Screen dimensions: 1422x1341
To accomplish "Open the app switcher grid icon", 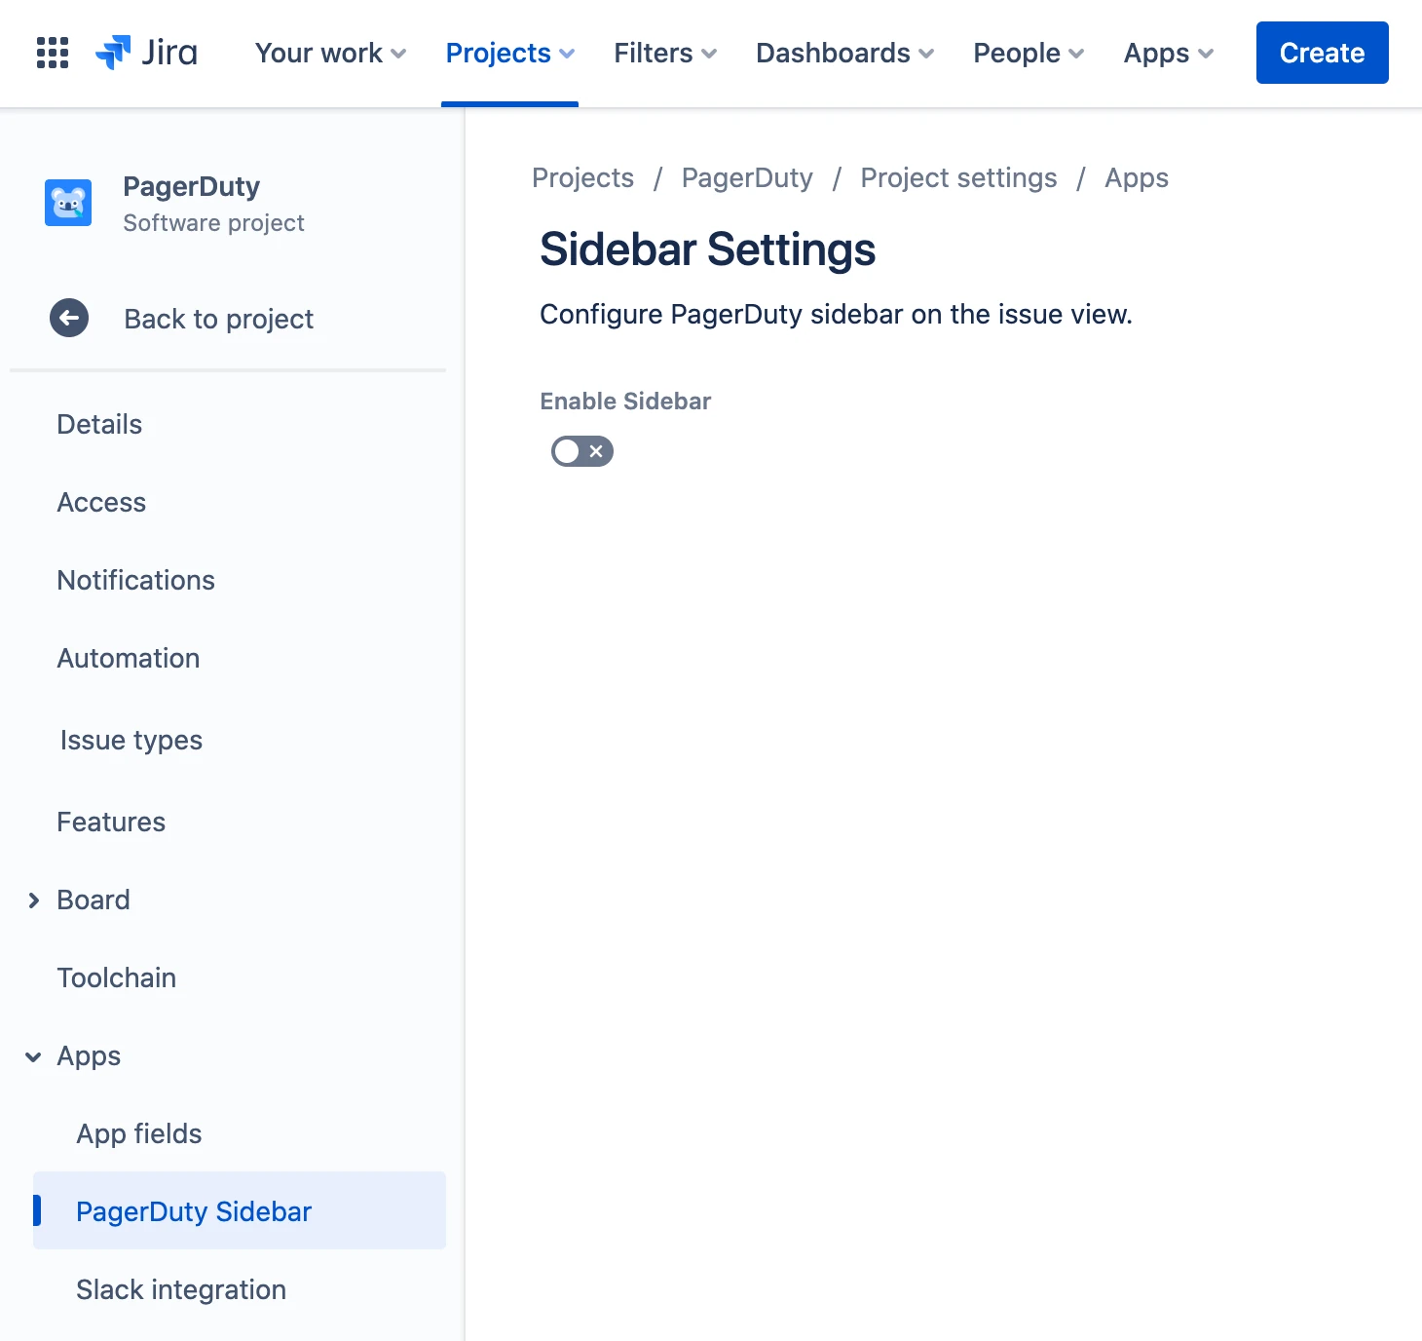I will pyautogui.click(x=53, y=53).
